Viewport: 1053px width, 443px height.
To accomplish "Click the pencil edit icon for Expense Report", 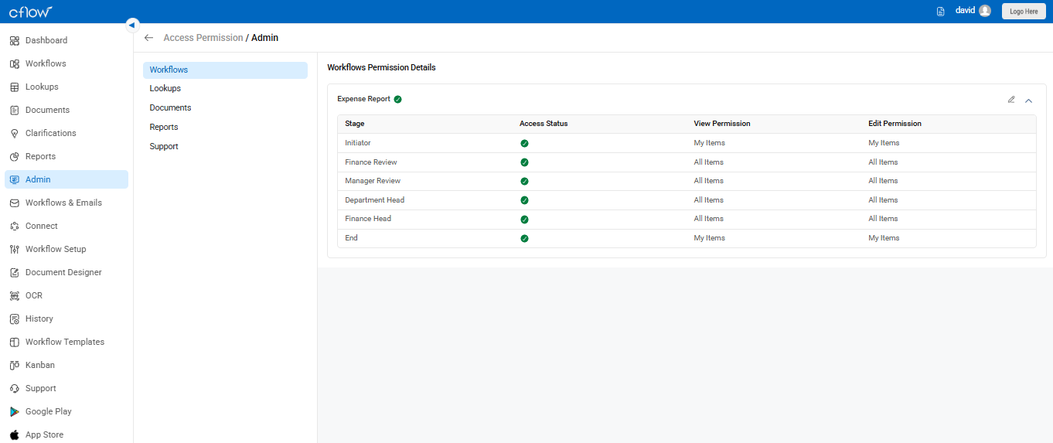I will pos(1011,99).
